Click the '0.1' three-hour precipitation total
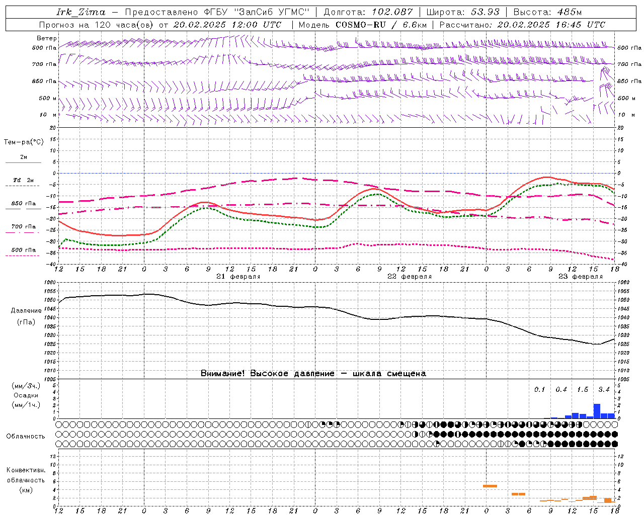Image resolution: width=644 pixels, height=515 pixels. point(540,389)
